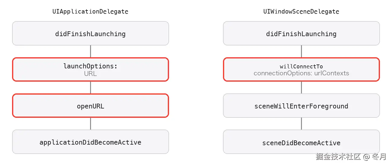Select the sceneDidBecomeActive box
Image resolution: width=392 pixels, height=166 pixels.
[x=301, y=142]
